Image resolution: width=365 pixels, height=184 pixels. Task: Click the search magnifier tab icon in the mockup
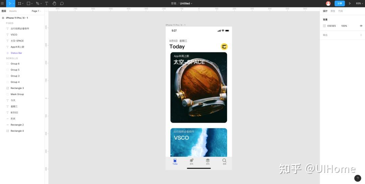coord(224,160)
